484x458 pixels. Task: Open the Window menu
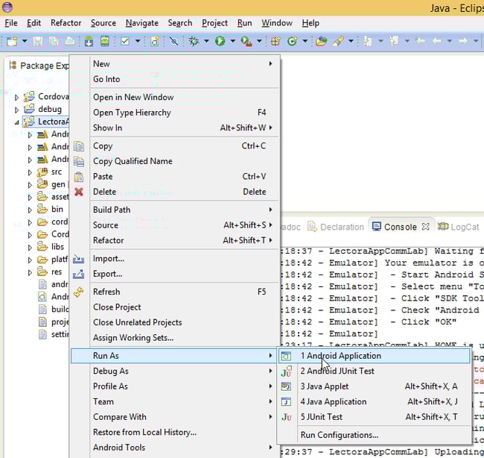click(277, 23)
